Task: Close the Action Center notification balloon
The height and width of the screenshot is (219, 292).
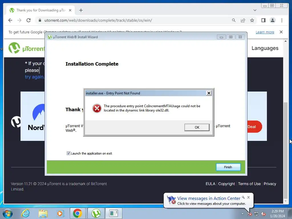Action: (248, 197)
